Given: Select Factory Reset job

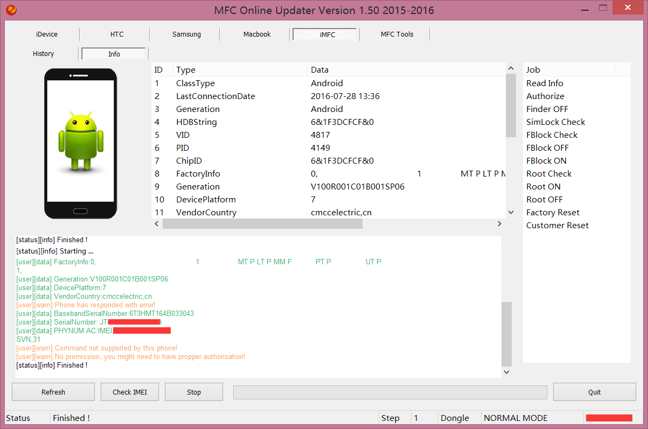Looking at the screenshot, I should tap(553, 213).
